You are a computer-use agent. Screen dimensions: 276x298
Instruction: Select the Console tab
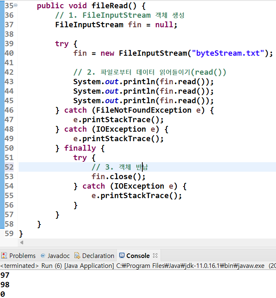click(138, 256)
